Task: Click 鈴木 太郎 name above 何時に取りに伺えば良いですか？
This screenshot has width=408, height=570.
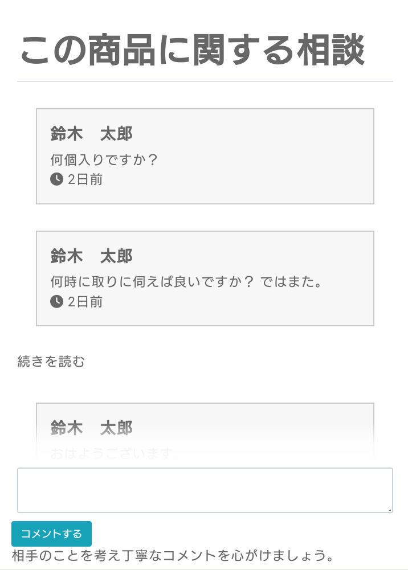Action: (91, 256)
